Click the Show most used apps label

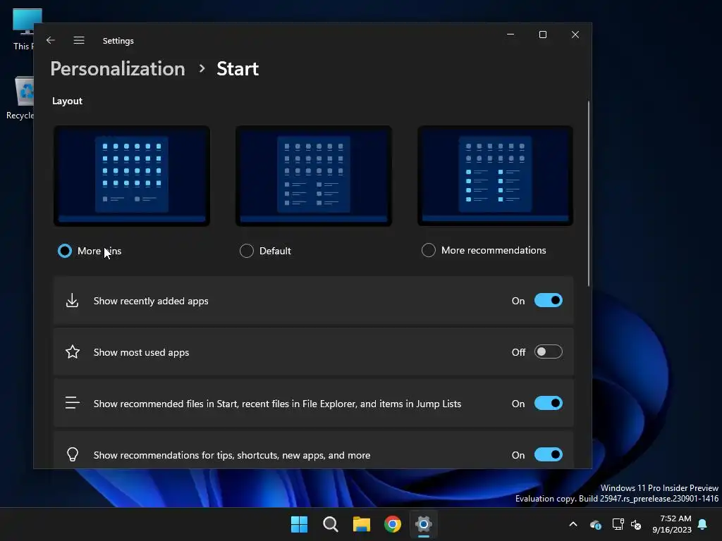tap(141, 352)
